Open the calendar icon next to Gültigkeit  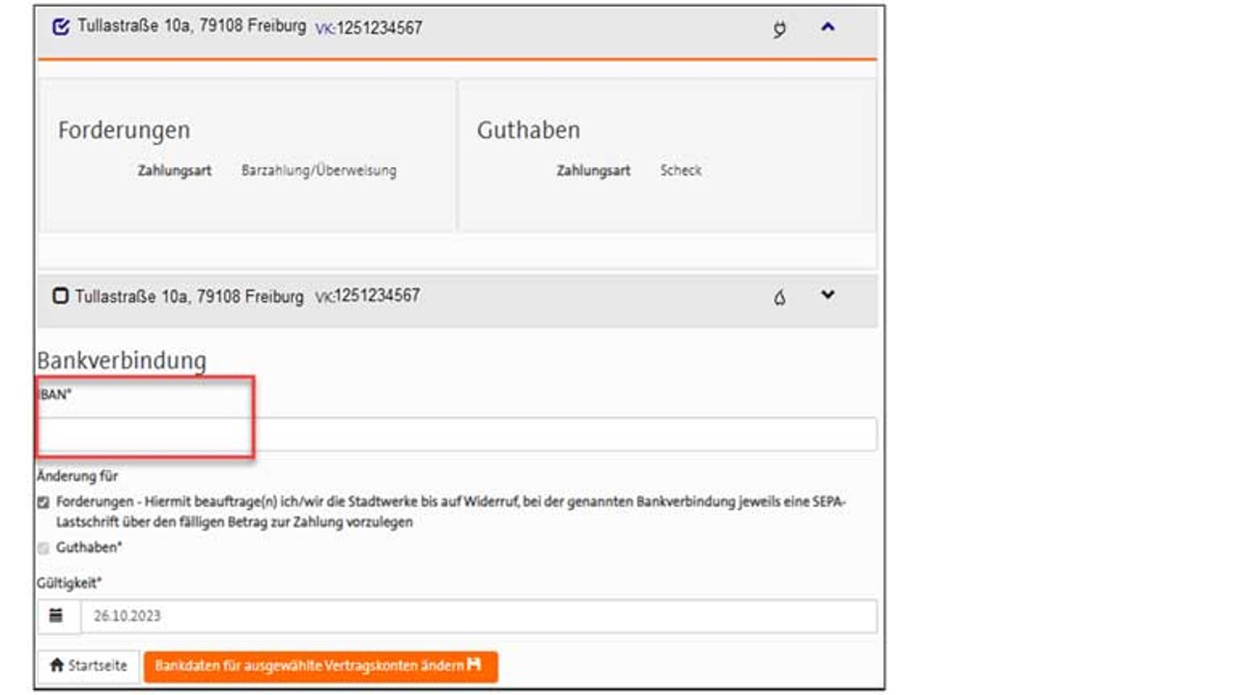58,616
